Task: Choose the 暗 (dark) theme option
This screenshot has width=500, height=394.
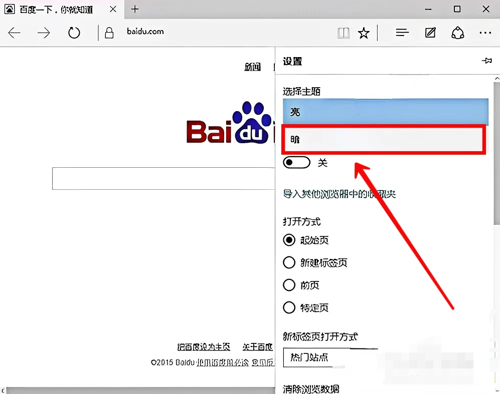Action: click(x=384, y=139)
